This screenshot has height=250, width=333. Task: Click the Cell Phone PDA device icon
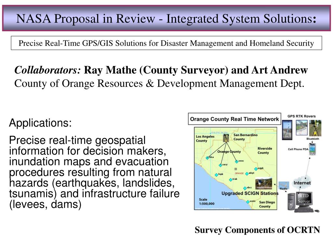pos(313,149)
